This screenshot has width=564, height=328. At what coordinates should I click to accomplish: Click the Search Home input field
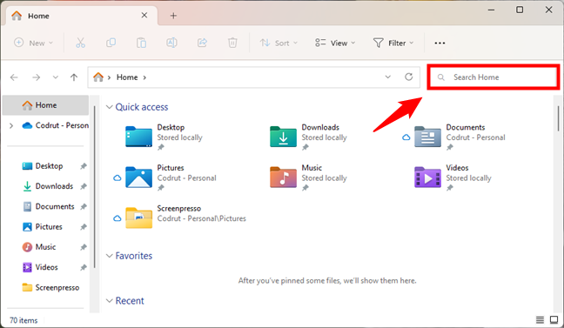pyautogui.click(x=493, y=77)
